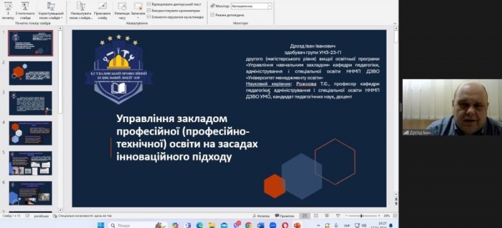Click the zoom percentage value

(x=387, y=216)
